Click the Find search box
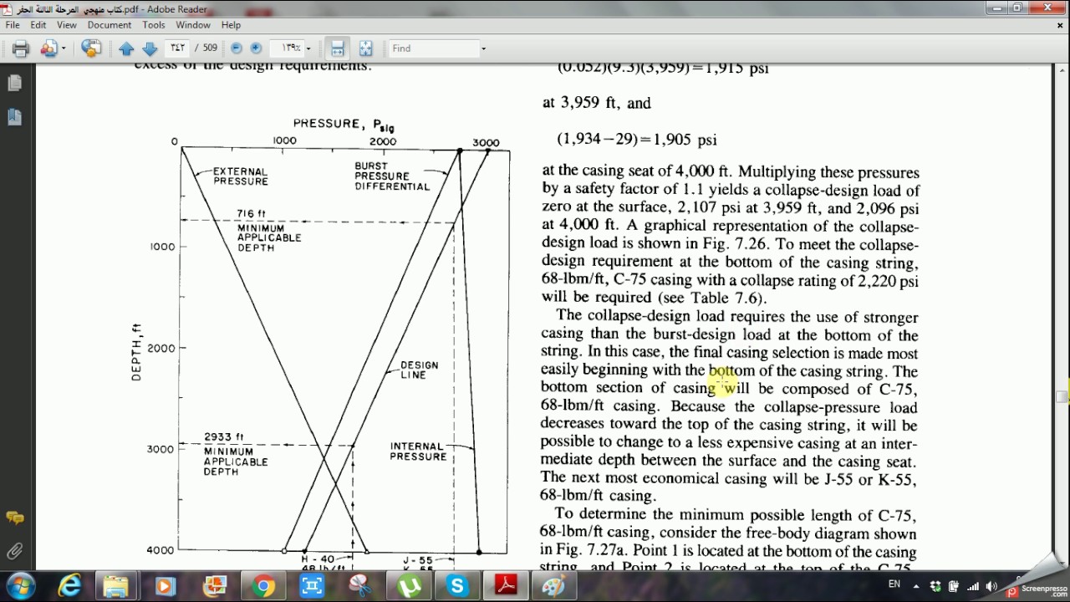Image resolution: width=1070 pixels, height=602 pixels. 433,48
